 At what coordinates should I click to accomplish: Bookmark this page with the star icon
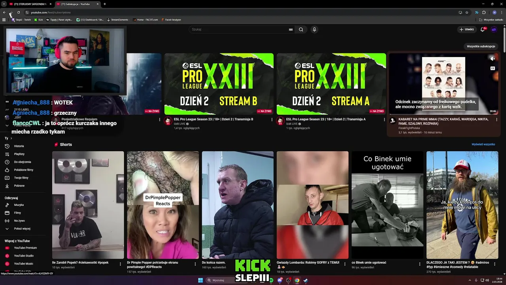pyautogui.click(x=467, y=12)
